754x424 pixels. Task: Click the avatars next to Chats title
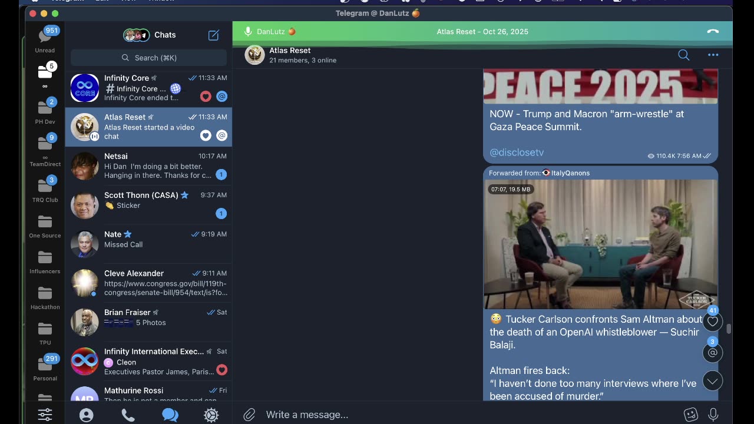pos(136,35)
